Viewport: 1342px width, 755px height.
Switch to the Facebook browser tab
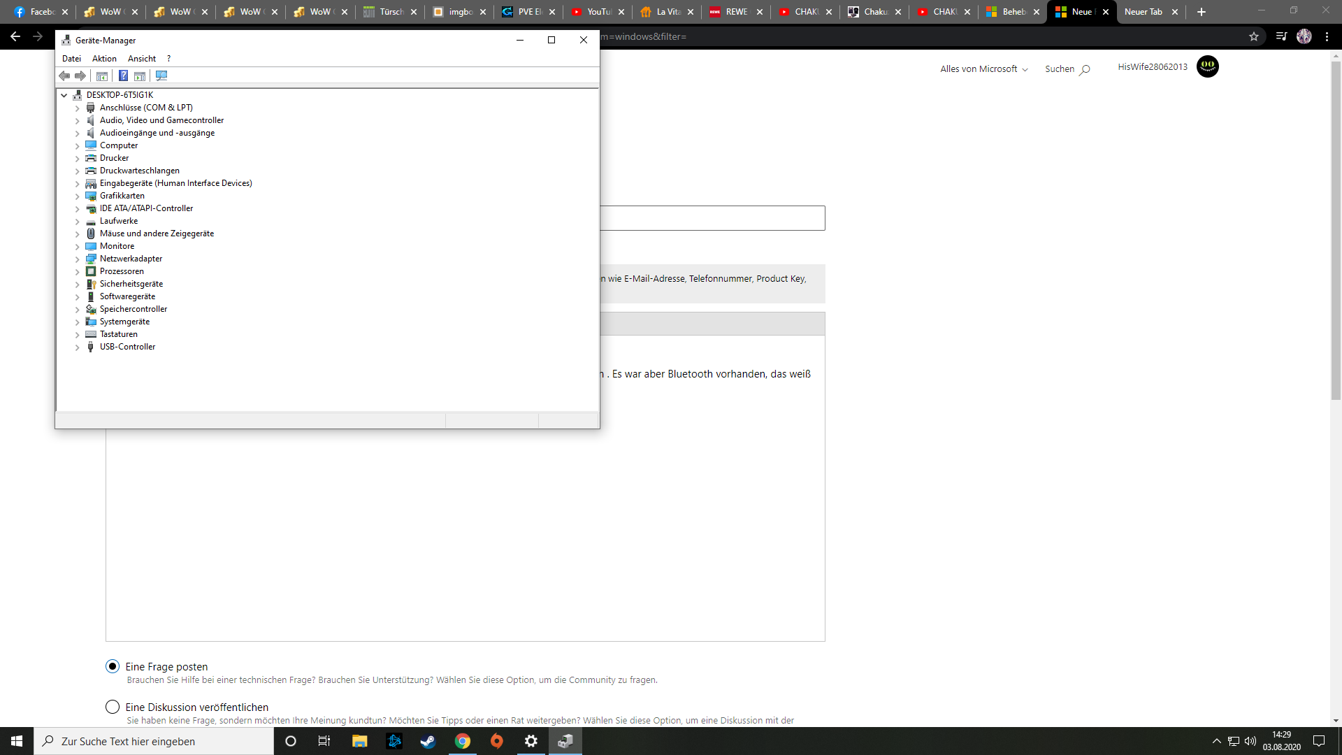click(x=41, y=12)
